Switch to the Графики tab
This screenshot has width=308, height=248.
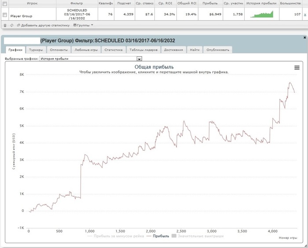tap(15, 50)
